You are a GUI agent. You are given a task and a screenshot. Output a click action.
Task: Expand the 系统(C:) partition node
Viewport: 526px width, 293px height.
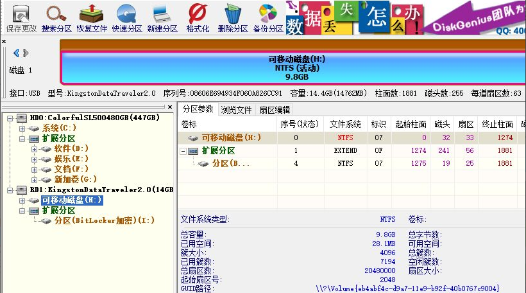[x=22, y=129]
